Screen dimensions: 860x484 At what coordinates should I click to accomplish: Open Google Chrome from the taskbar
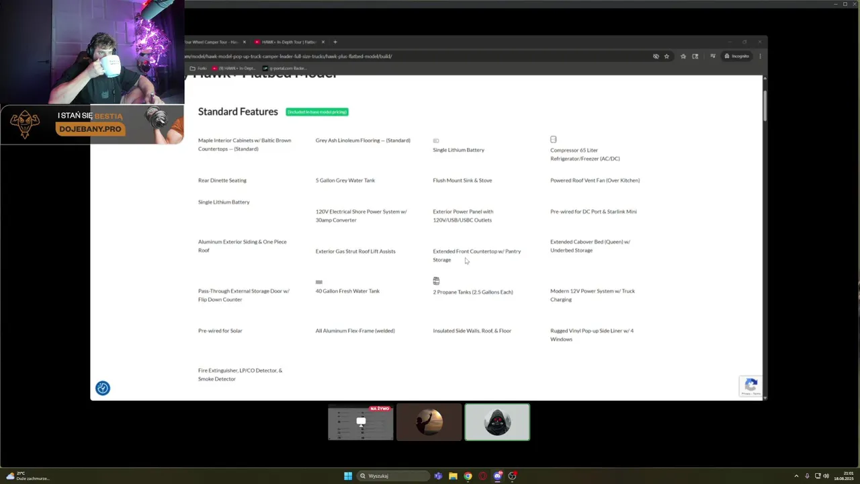click(468, 476)
